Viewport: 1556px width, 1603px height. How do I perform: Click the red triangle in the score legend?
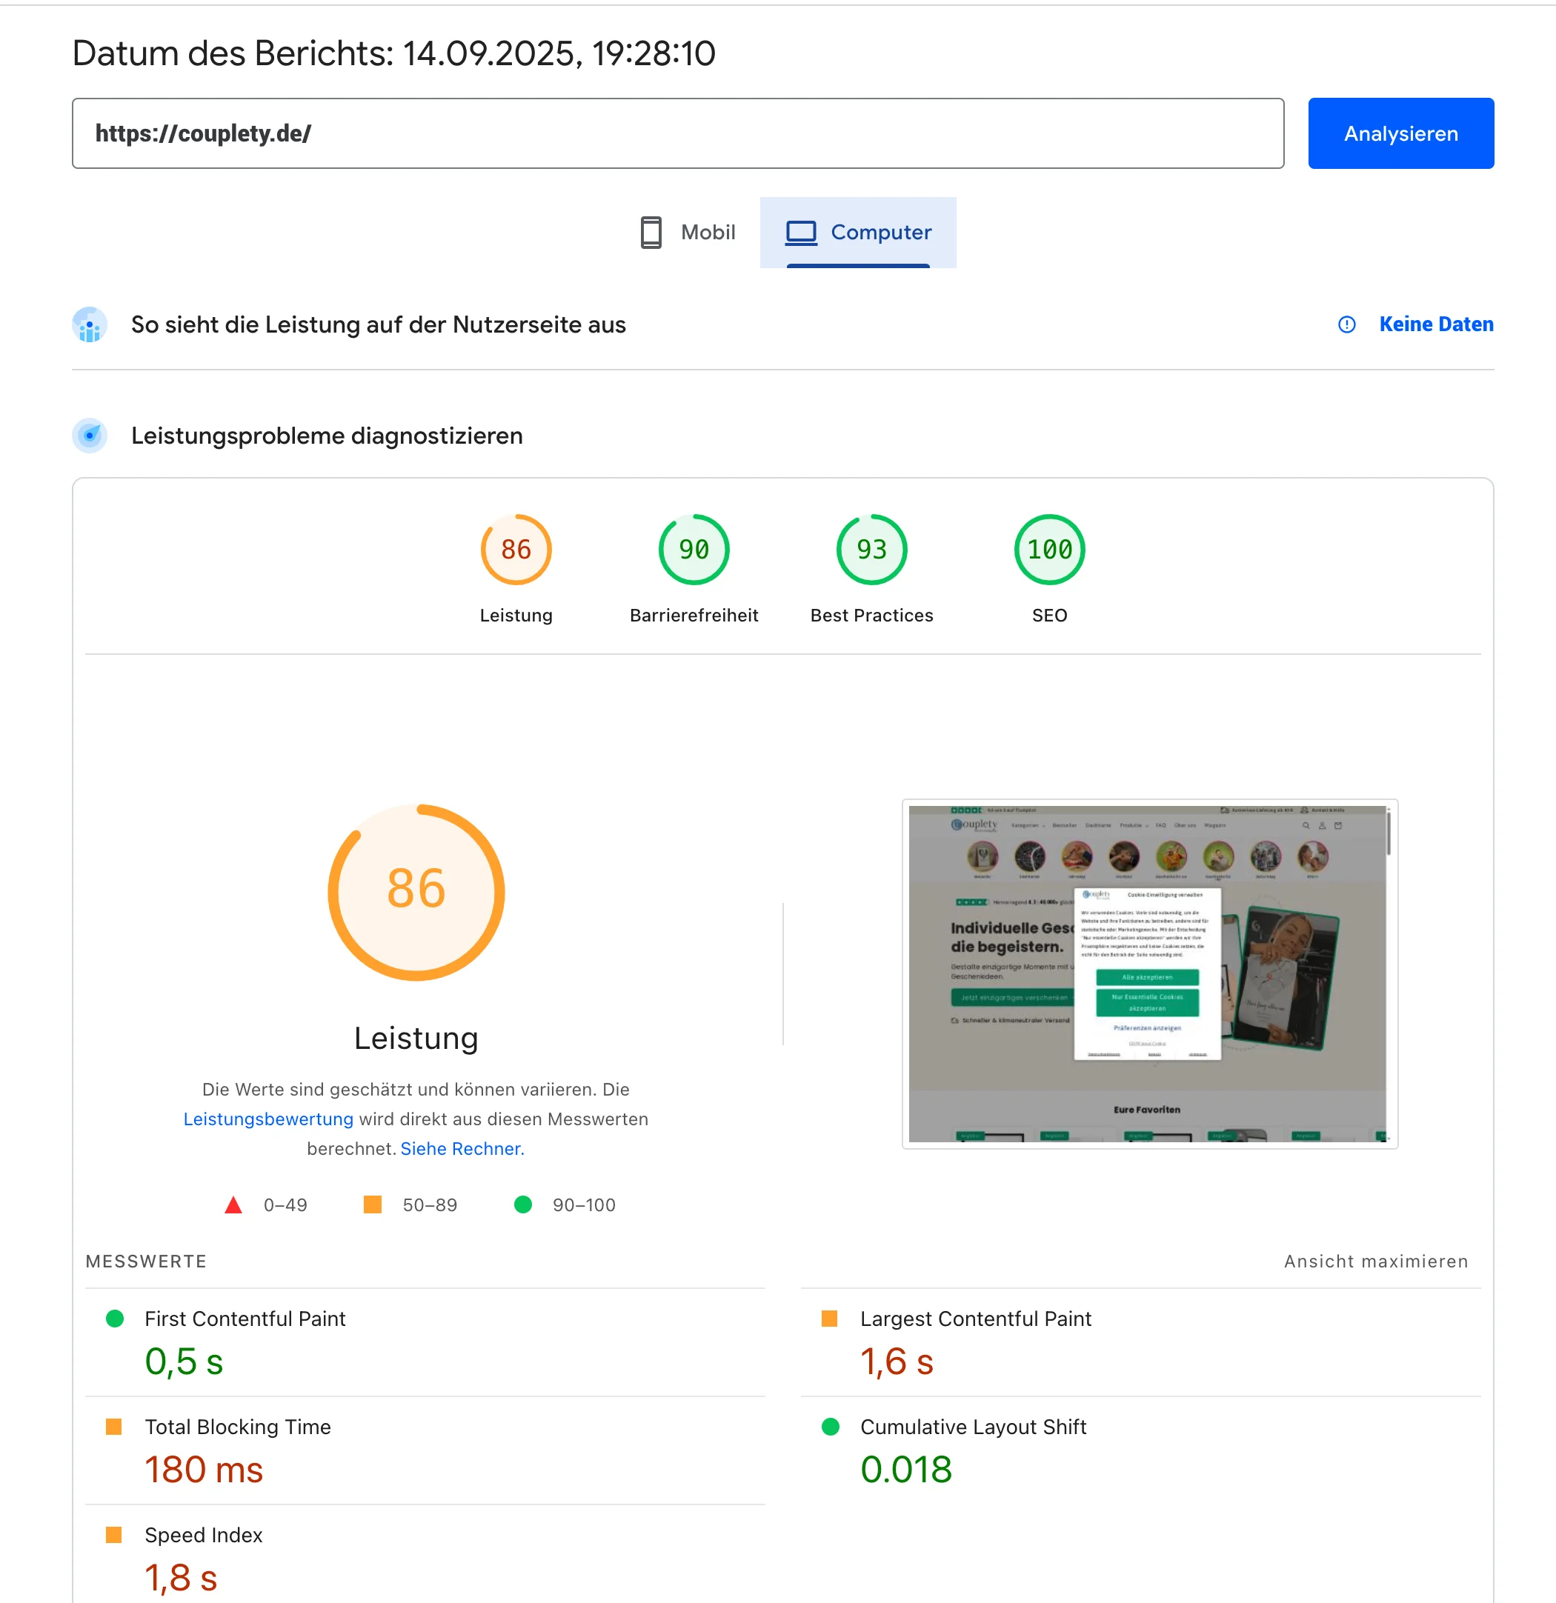233,1204
